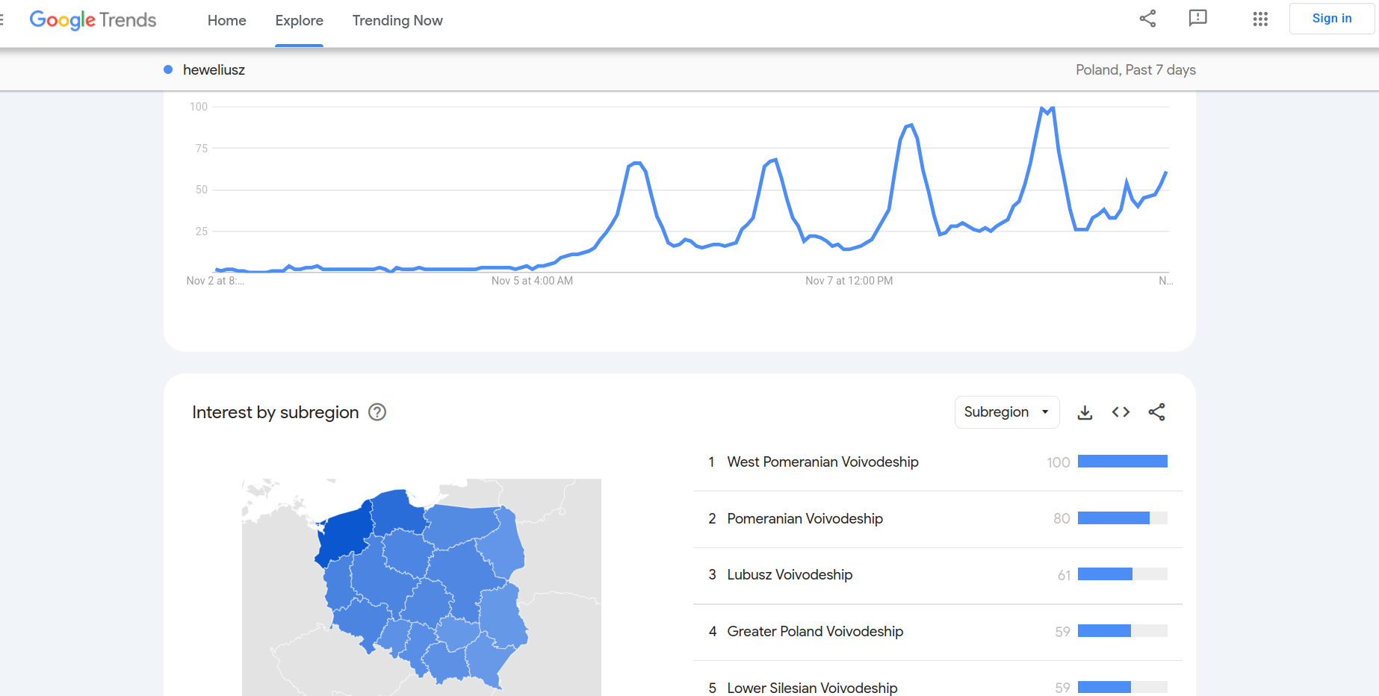Open the send feedback icon

click(x=1197, y=19)
